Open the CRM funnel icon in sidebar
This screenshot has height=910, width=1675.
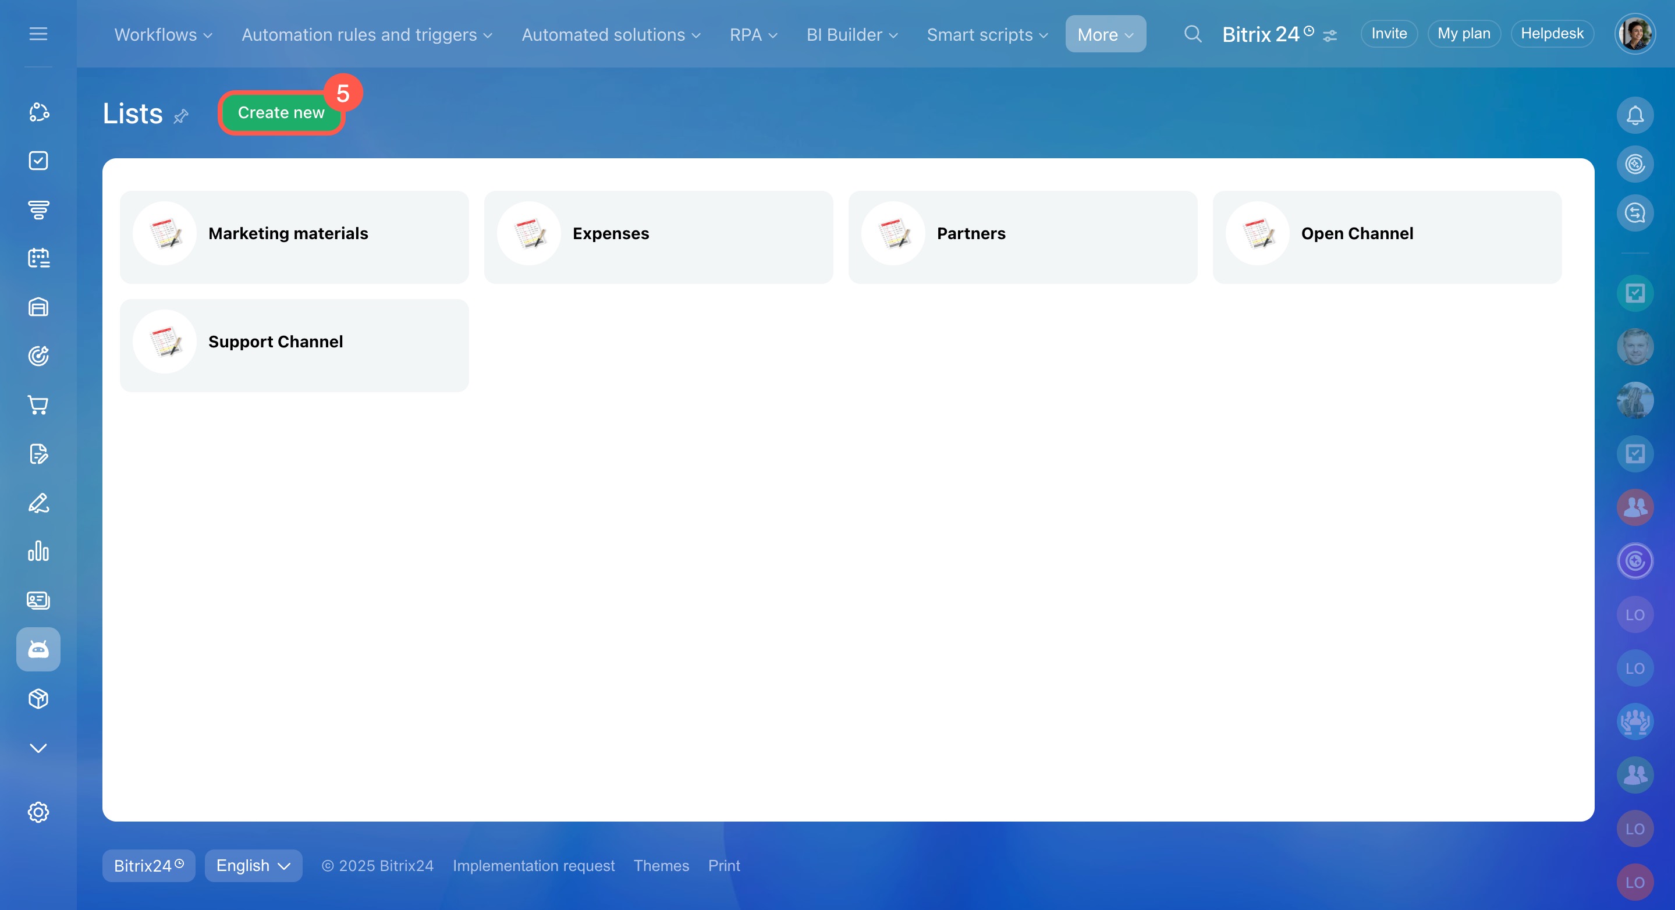(x=38, y=209)
